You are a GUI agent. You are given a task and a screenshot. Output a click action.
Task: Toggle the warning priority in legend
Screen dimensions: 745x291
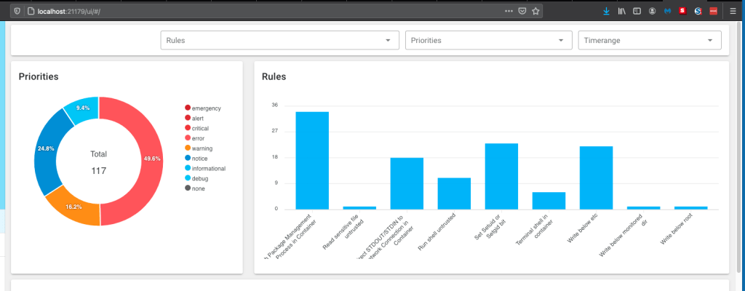[201, 148]
